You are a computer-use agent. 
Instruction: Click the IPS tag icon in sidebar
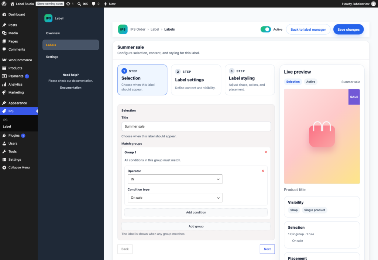[x=4, y=111]
